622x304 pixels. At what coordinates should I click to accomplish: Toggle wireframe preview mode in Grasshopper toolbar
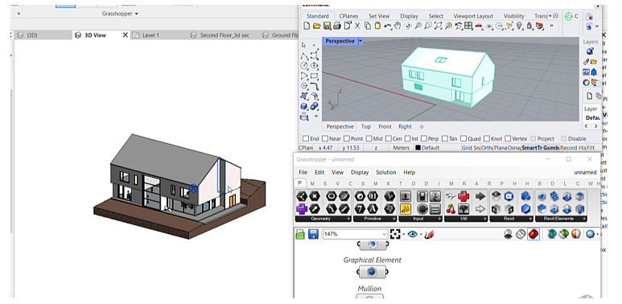[x=521, y=234]
